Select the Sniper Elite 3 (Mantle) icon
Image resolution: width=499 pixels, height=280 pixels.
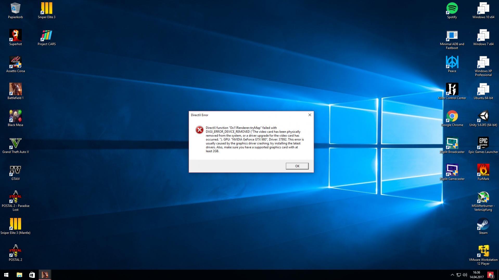pyautogui.click(x=15, y=226)
